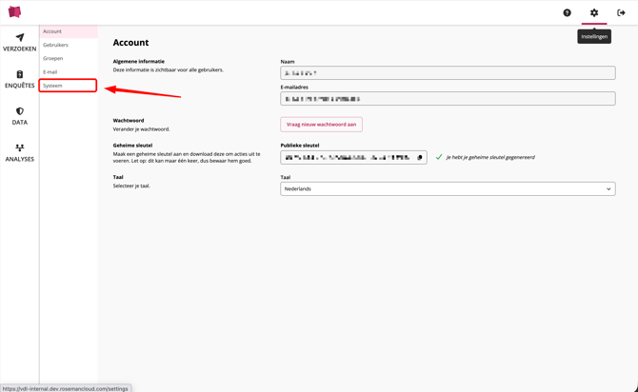Viewport: 638px width, 392px height.
Task: Open the Data shield section
Action: pyautogui.click(x=19, y=116)
